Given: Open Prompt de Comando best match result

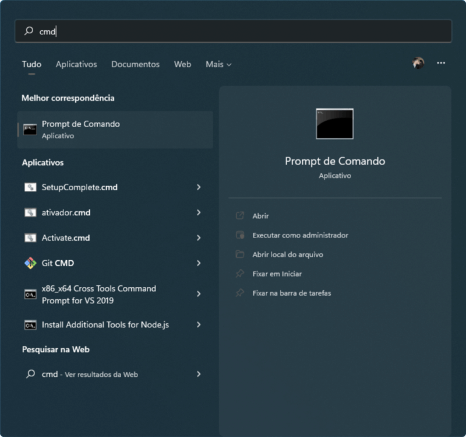Looking at the screenshot, I should [115, 130].
